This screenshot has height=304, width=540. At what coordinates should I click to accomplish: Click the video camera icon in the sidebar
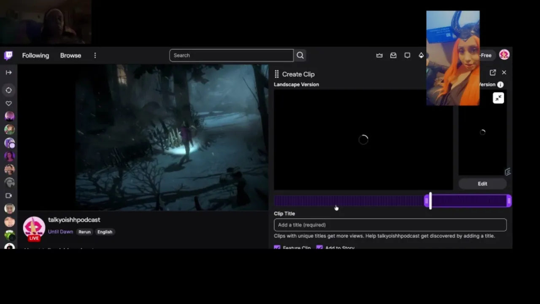coord(8,195)
